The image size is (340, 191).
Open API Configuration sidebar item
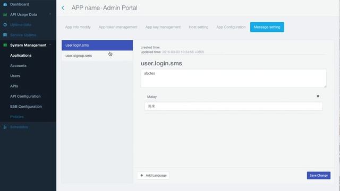pyautogui.click(x=25, y=96)
